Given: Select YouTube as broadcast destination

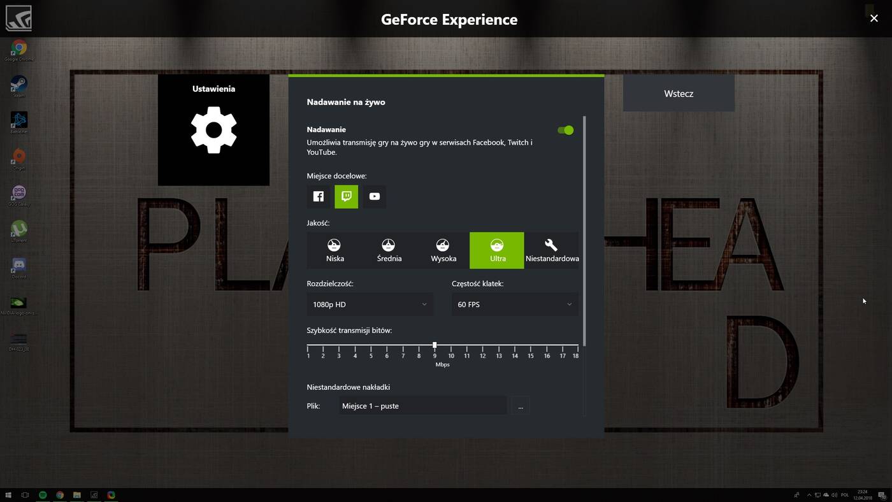Looking at the screenshot, I should [375, 196].
